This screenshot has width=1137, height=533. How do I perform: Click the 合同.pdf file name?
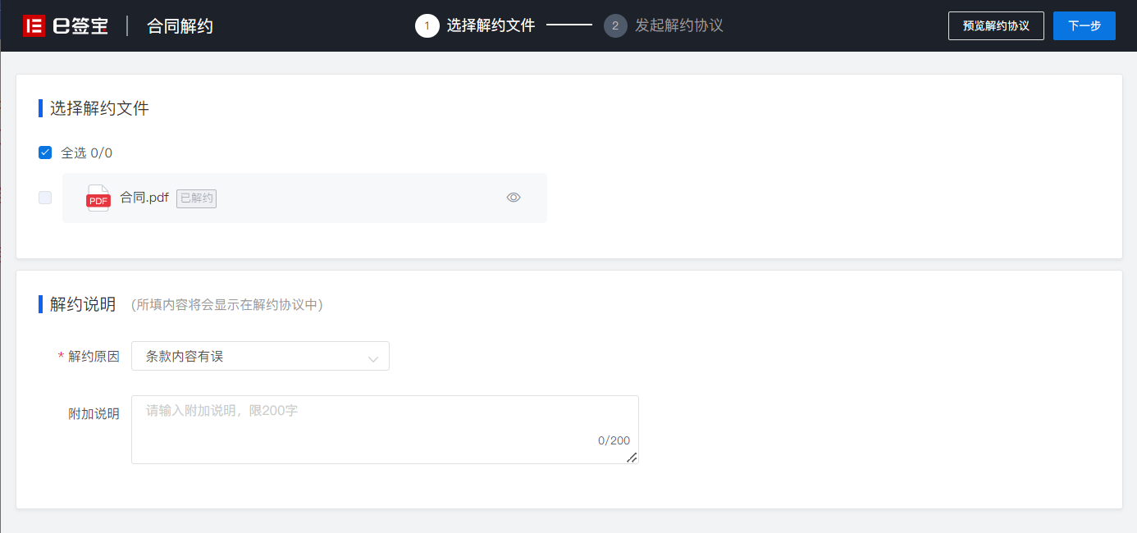(x=144, y=198)
